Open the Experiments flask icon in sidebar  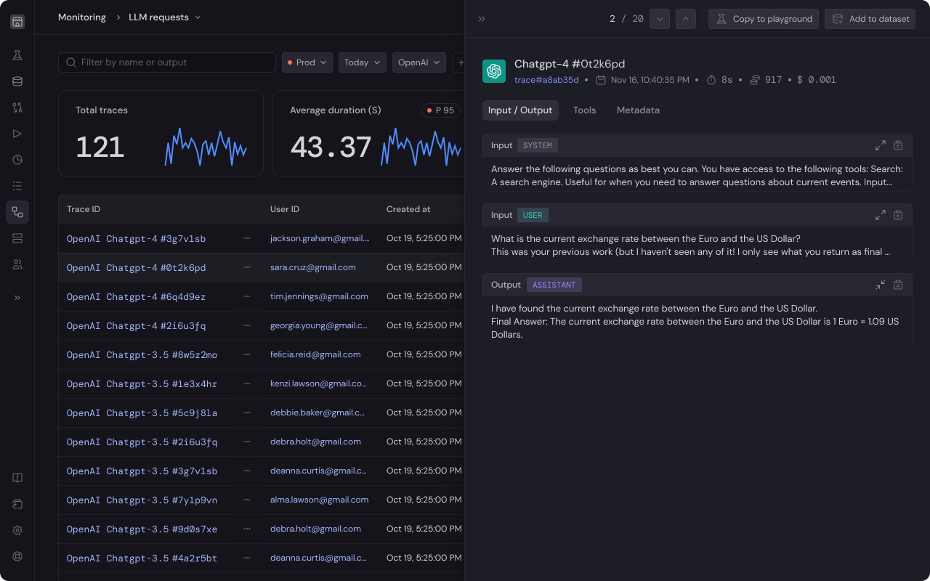pos(17,54)
